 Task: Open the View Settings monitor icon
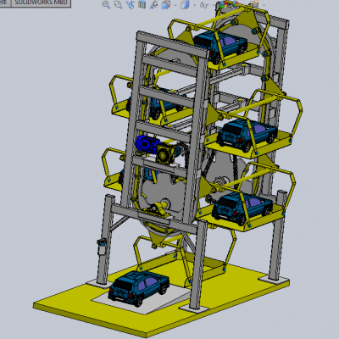pos(254,4)
